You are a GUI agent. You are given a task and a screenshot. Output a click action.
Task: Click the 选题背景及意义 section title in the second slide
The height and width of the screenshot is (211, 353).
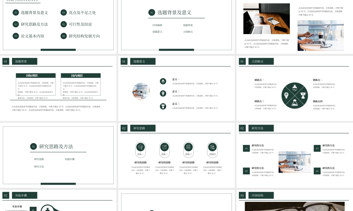(x=174, y=13)
